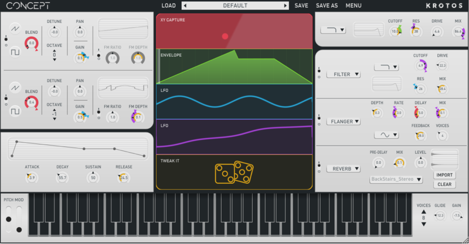
Task: Click the Pitch wheel slider
Action: click(x=9, y=219)
